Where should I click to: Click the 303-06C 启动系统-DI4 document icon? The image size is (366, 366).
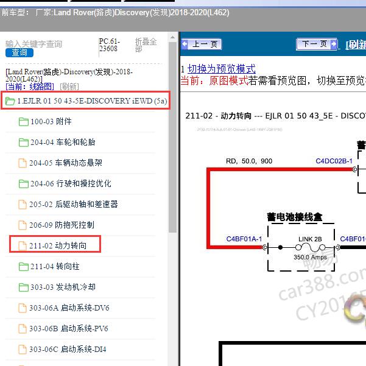[23, 350]
